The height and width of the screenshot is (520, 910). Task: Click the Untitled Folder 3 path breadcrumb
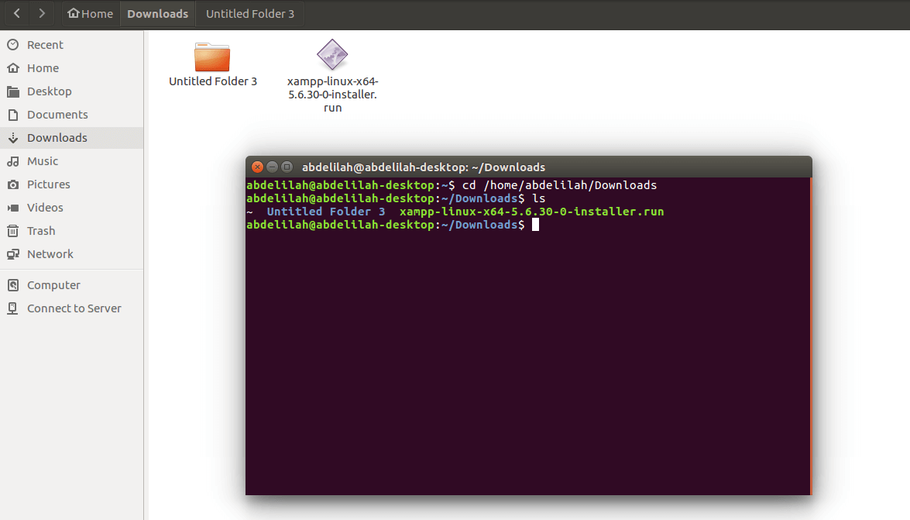(250, 13)
